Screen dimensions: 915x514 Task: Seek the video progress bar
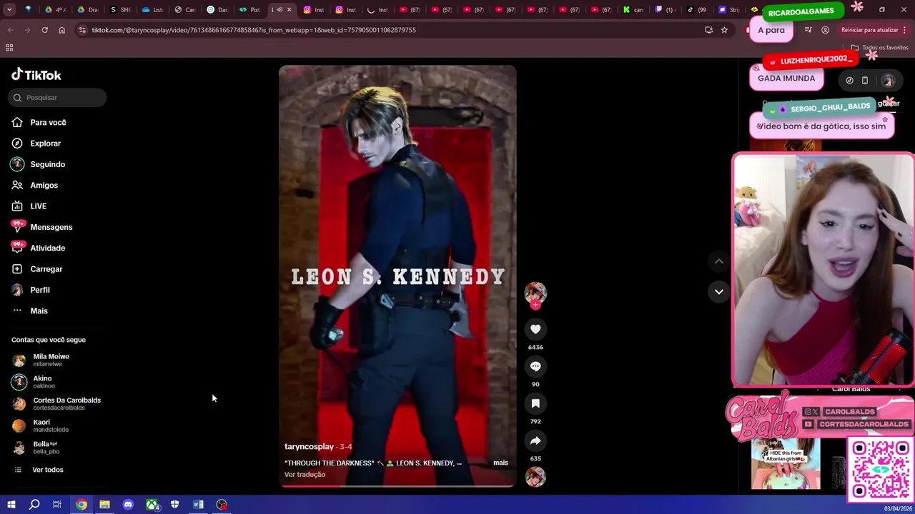point(397,485)
